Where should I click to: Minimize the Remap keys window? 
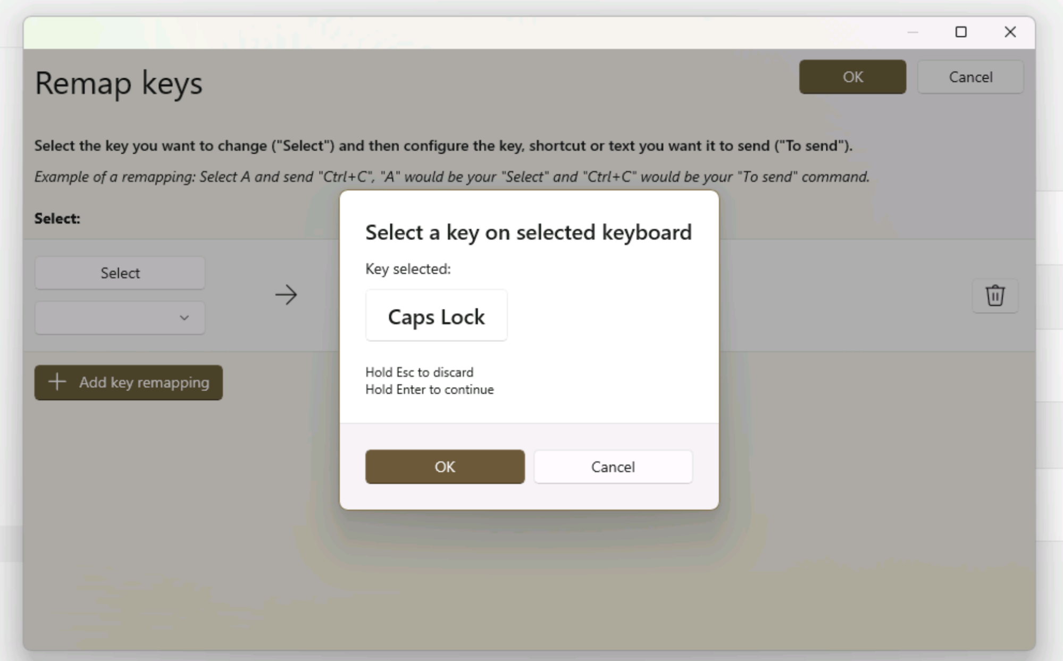913,32
